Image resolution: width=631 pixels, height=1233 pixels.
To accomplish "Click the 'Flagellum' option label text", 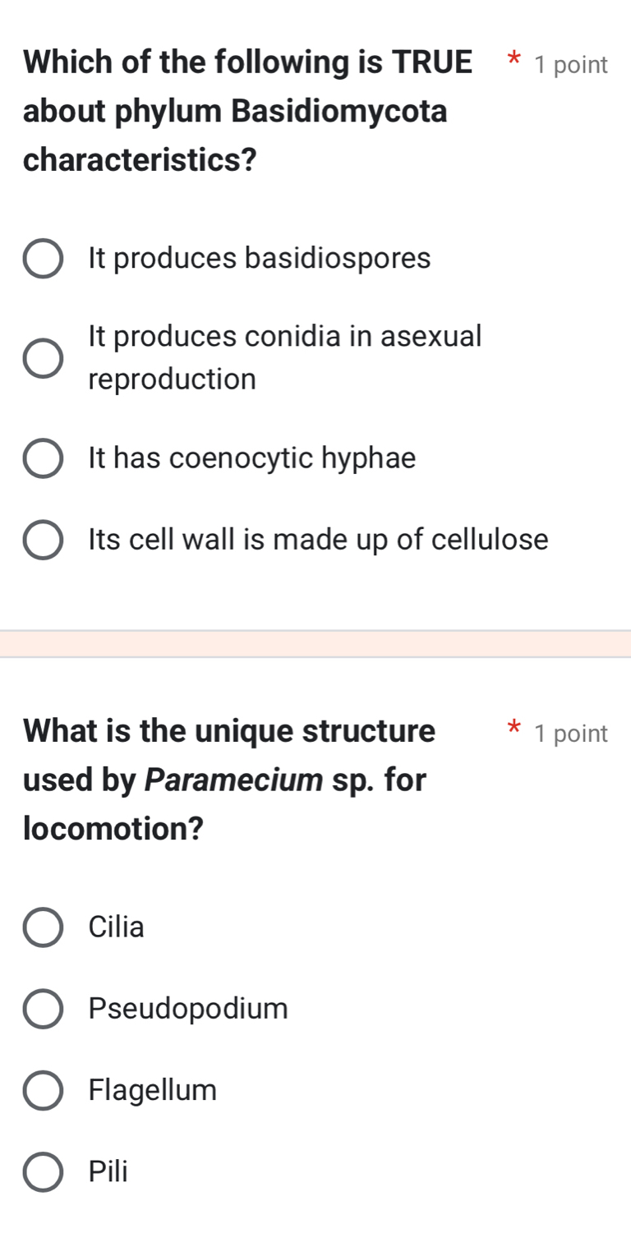I will (x=153, y=1091).
